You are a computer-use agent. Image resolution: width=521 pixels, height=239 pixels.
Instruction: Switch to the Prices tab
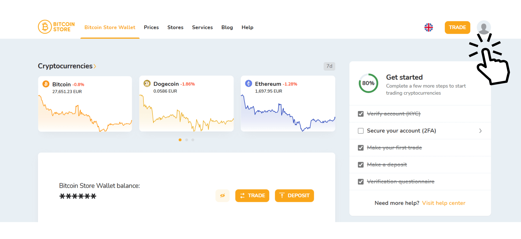click(151, 27)
